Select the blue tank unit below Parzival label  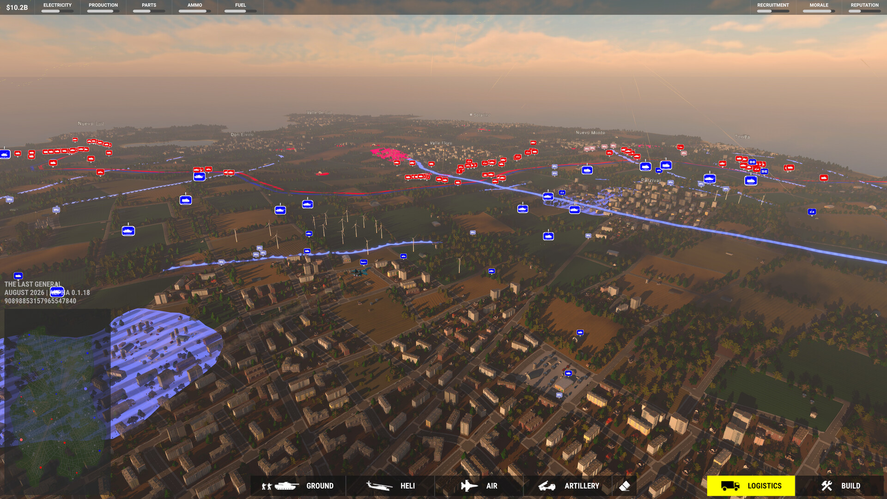[574, 210]
